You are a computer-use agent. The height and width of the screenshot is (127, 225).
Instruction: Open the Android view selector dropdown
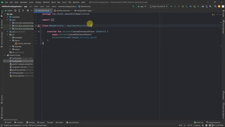click(8, 11)
